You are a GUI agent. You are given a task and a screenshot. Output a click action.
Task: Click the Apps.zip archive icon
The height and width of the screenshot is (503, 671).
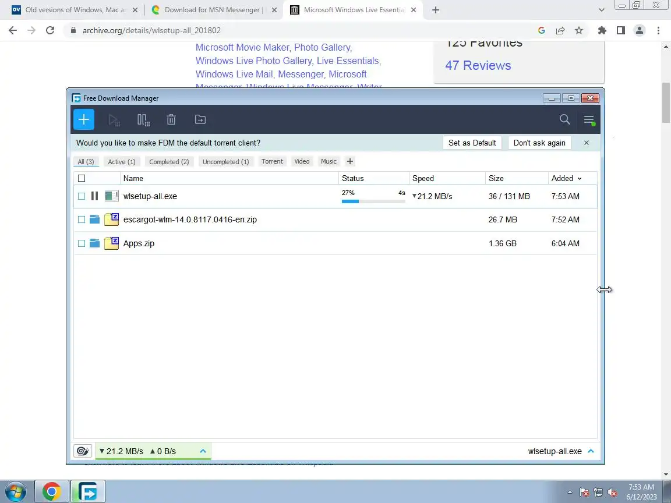click(112, 243)
